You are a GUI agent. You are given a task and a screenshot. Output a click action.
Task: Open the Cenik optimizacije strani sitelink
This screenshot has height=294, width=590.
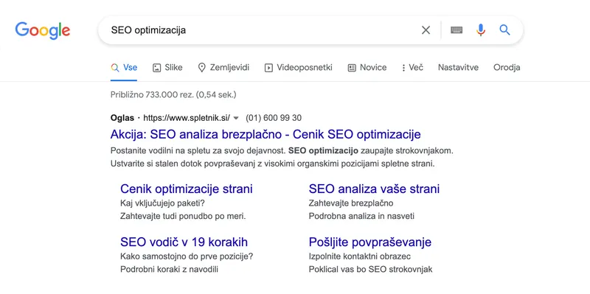pos(187,189)
